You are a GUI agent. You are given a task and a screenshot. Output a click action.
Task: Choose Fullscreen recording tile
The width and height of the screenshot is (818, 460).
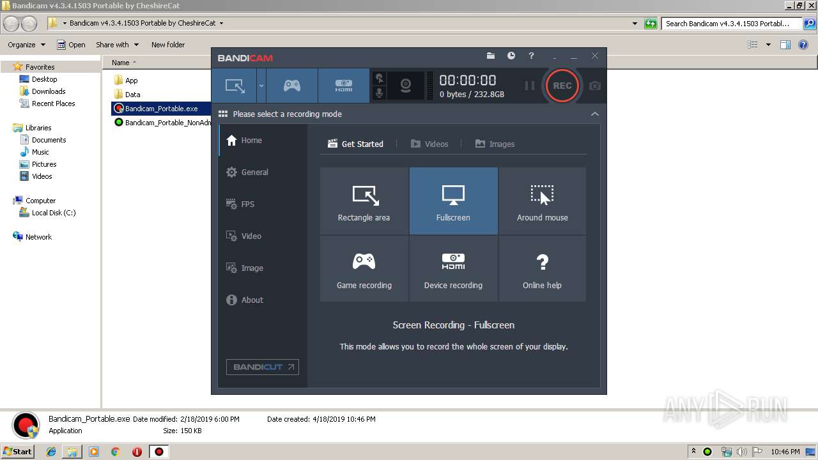click(453, 201)
